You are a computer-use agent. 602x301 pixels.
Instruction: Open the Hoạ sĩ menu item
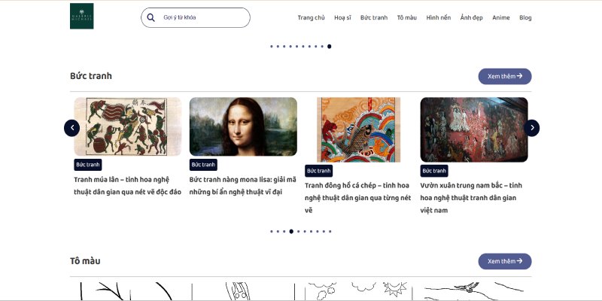click(x=342, y=17)
